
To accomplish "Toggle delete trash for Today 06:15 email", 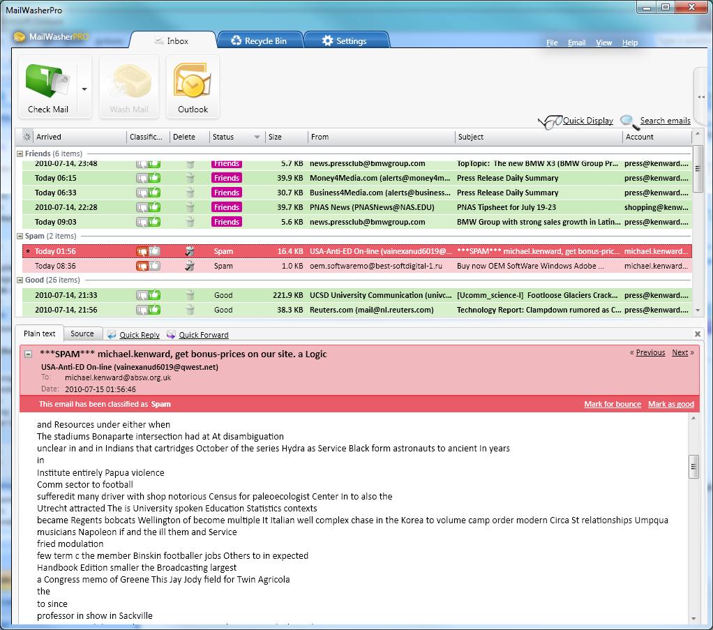I will point(190,178).
